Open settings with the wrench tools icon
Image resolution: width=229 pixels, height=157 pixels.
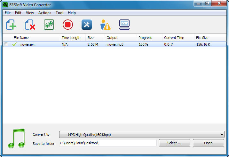pyautogui.click(x=87, y=25)
